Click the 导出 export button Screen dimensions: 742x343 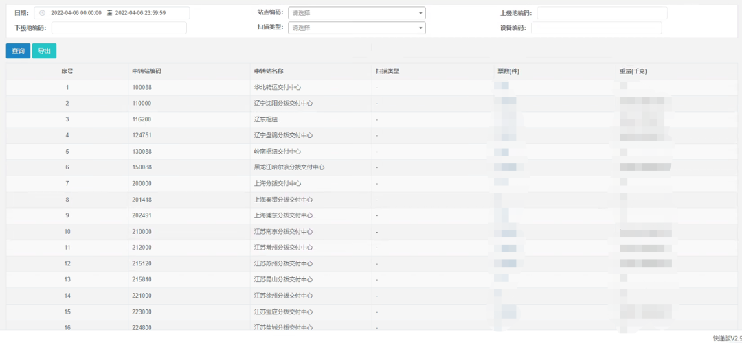click(x=44, y=51)
